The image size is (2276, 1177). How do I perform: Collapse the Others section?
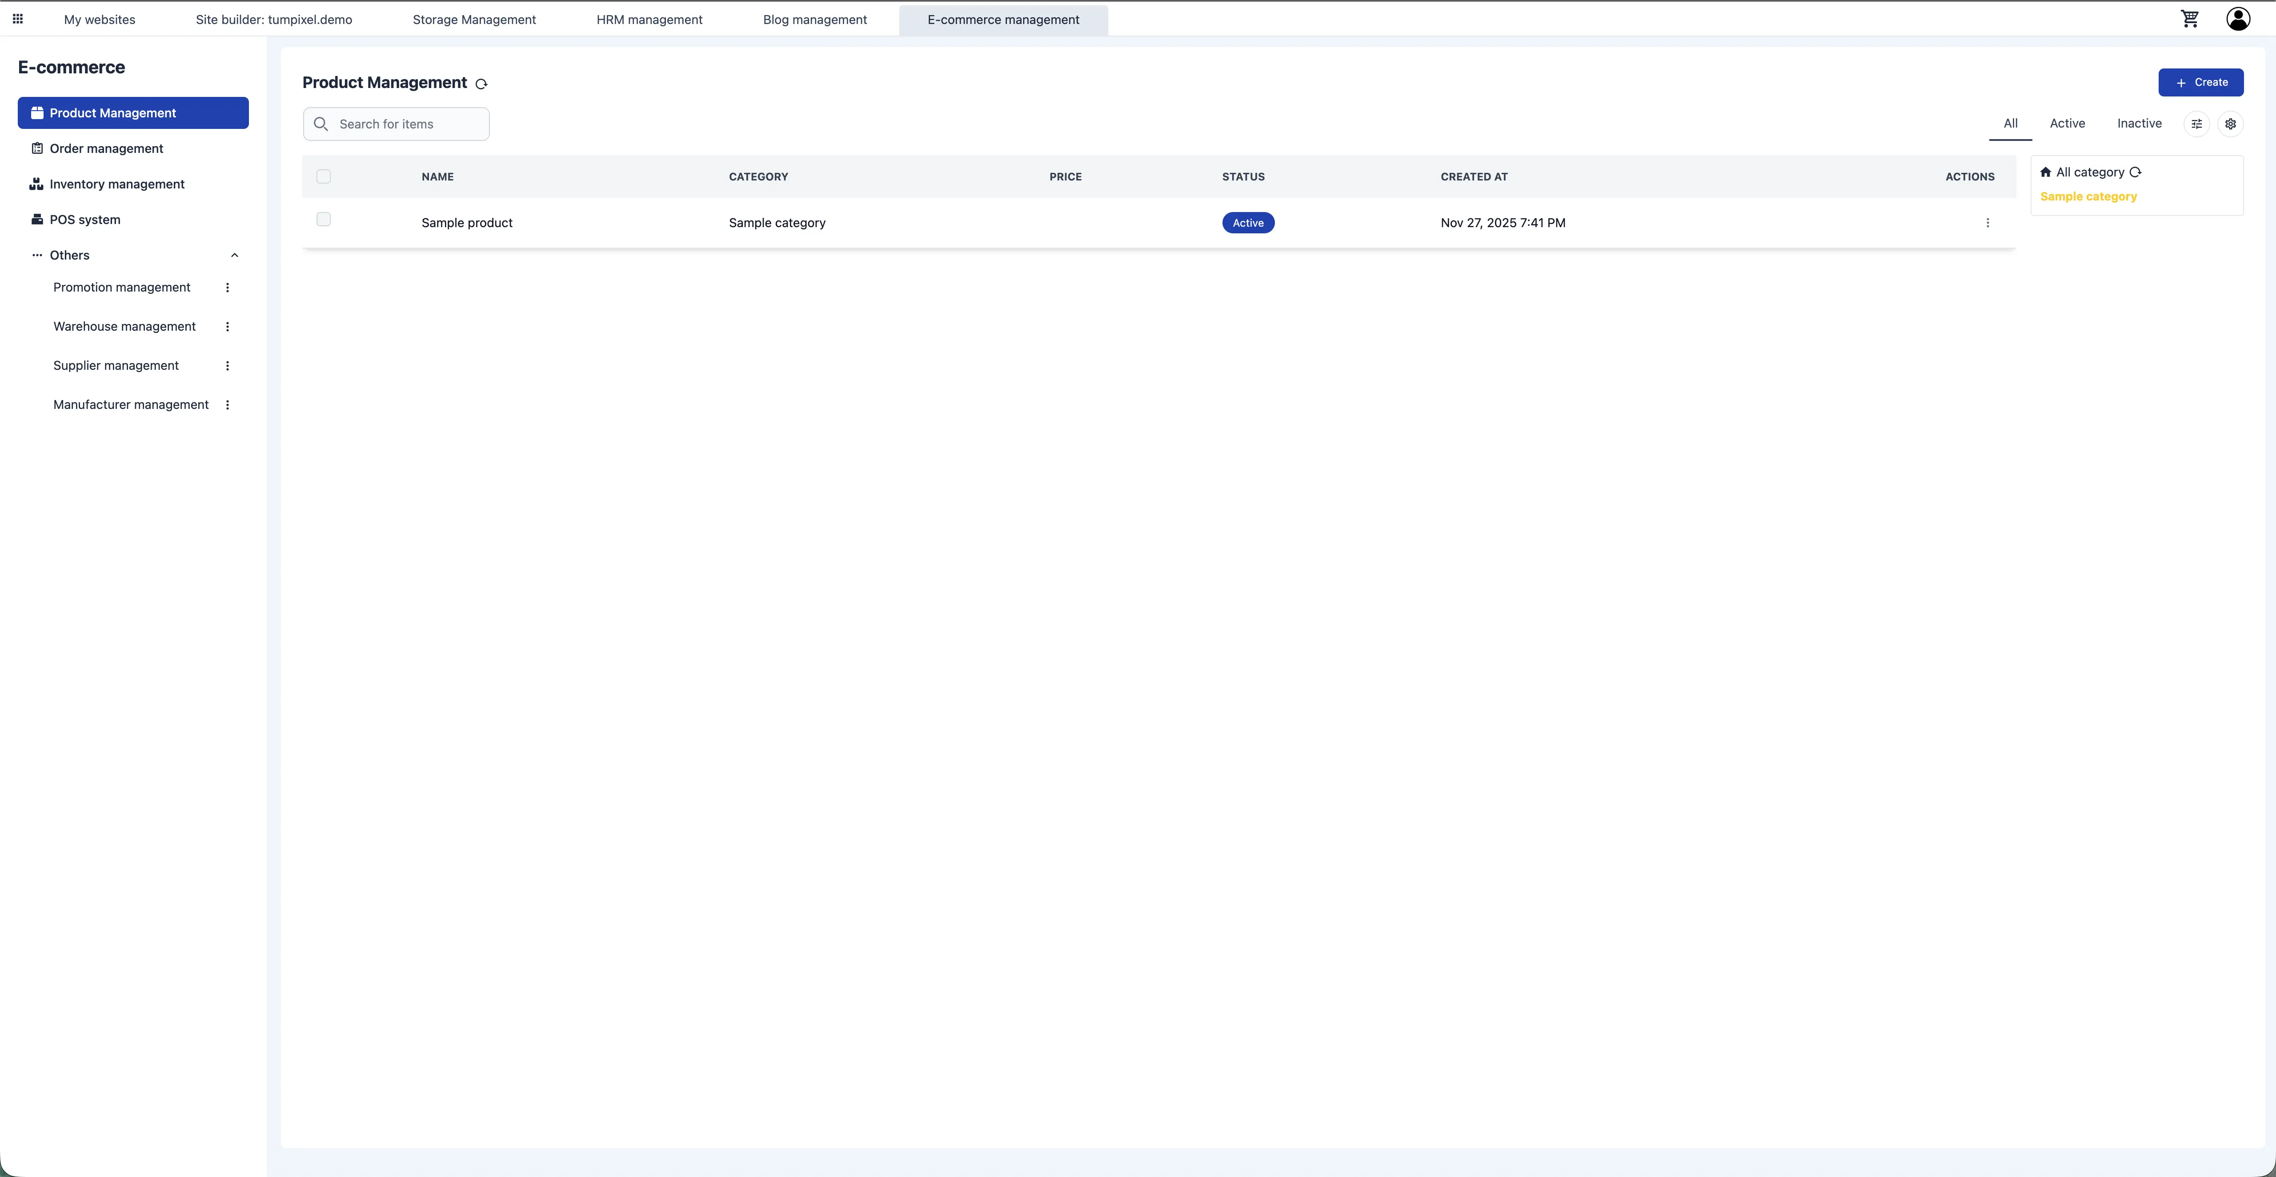[x=234, y=256]
